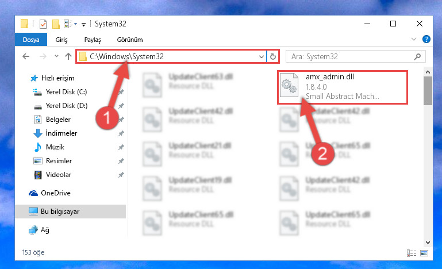Image resolution: width=442 pixels, height=269 pixels.
Task: Click the vertical scrollbar thumb
Action: pyautogui.click(x=428, y=91)
